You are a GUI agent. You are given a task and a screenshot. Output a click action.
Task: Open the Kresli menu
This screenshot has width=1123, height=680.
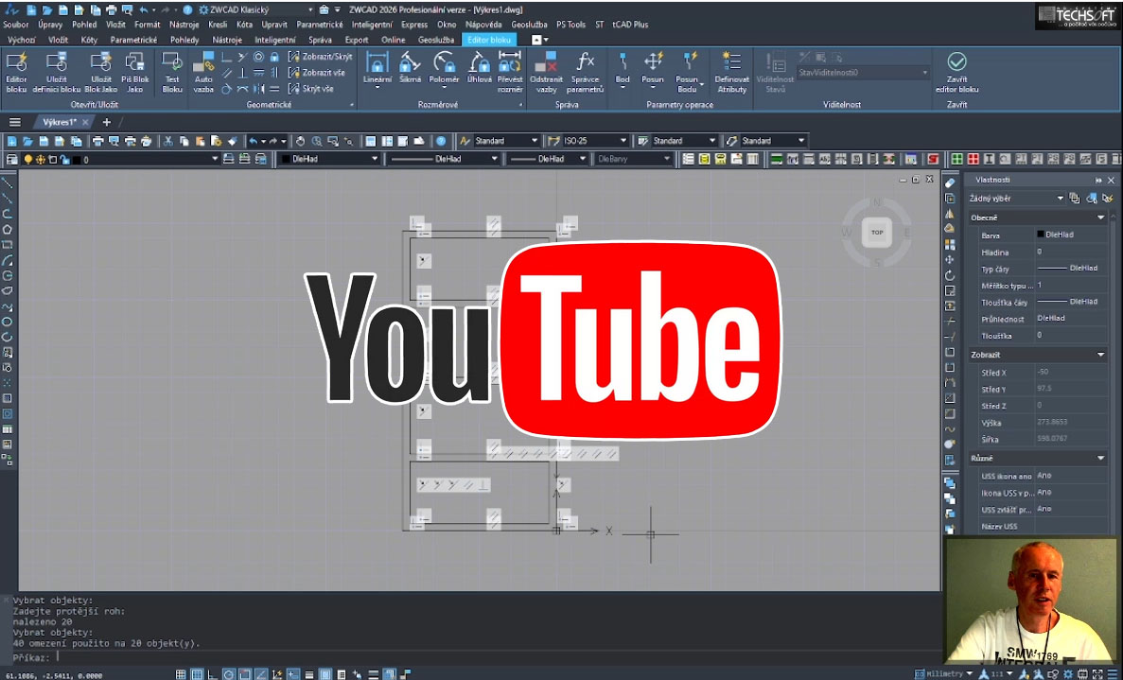pos(218,25)
